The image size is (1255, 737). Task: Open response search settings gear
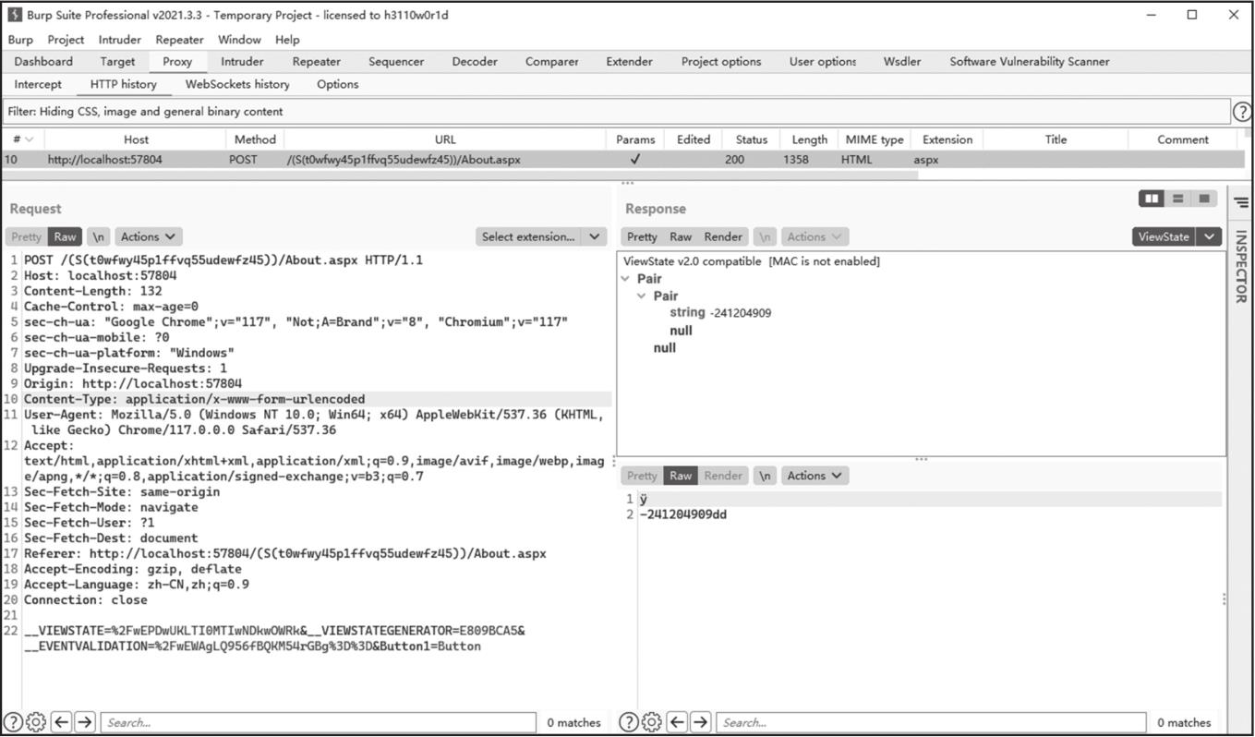pos(652,722)
